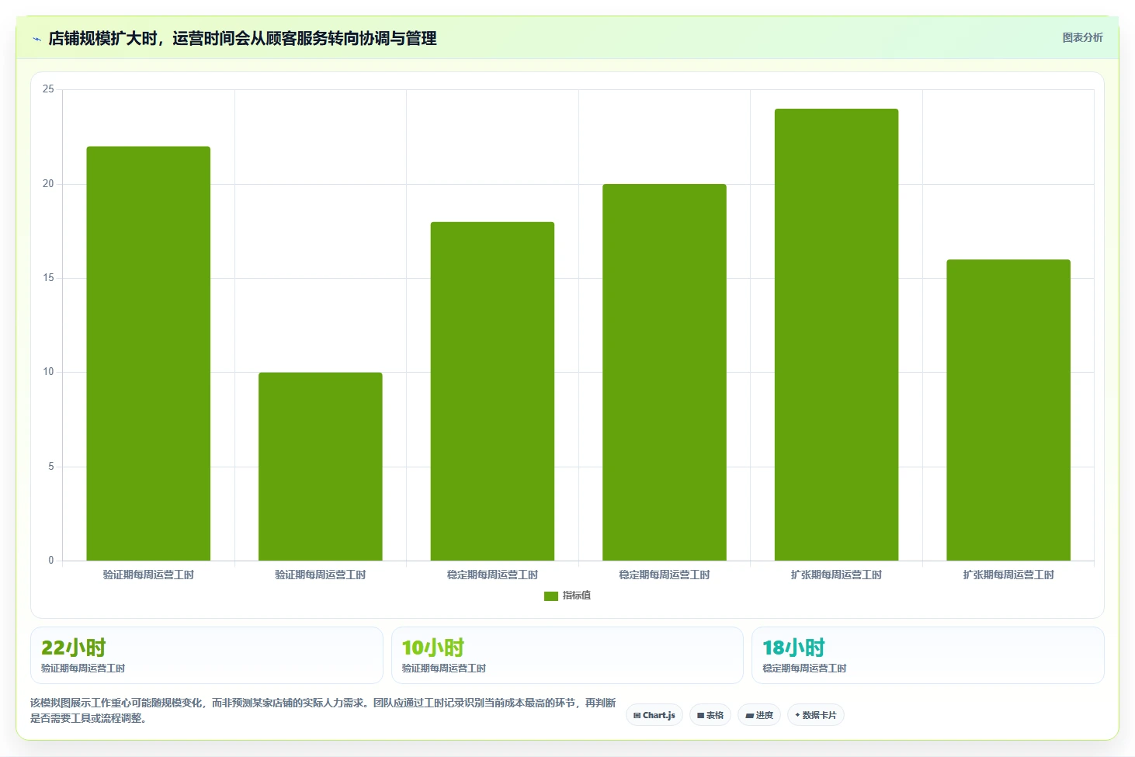Click the 18小时 stat card value

pyautogui.click(x=793, y=648)
